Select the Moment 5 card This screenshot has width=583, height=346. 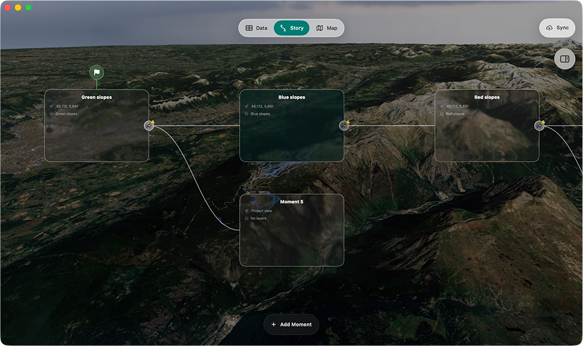292,230
